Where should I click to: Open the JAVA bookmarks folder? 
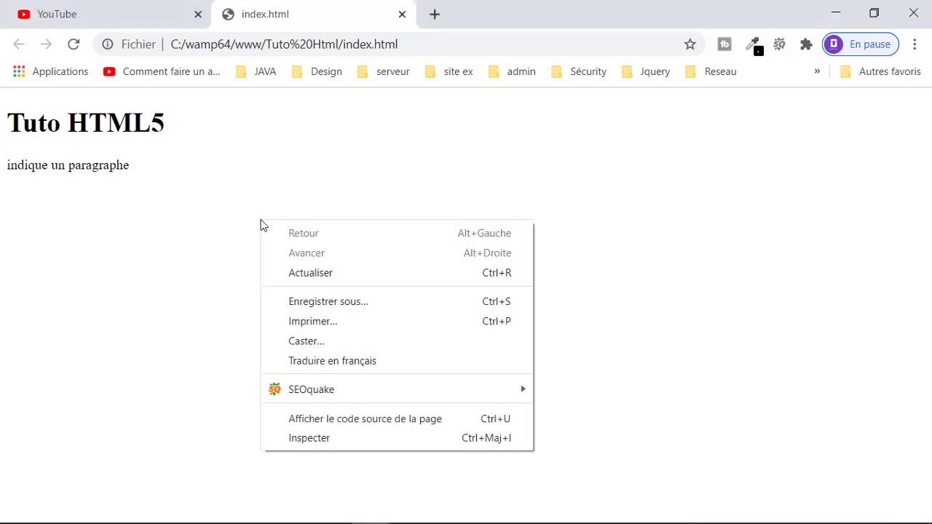point(256,71)
